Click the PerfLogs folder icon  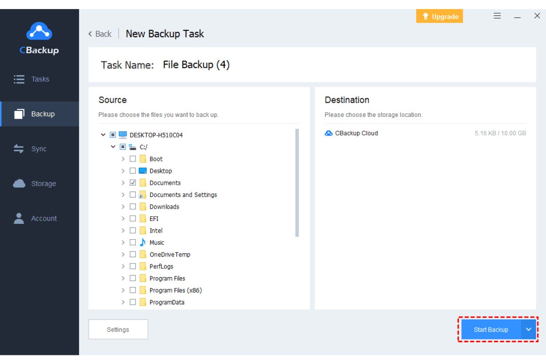pyautogui.click(x=143, y=266)
